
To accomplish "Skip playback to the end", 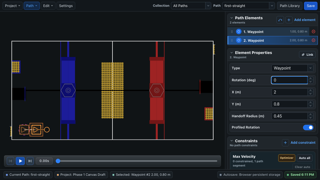I will (30, 161).
